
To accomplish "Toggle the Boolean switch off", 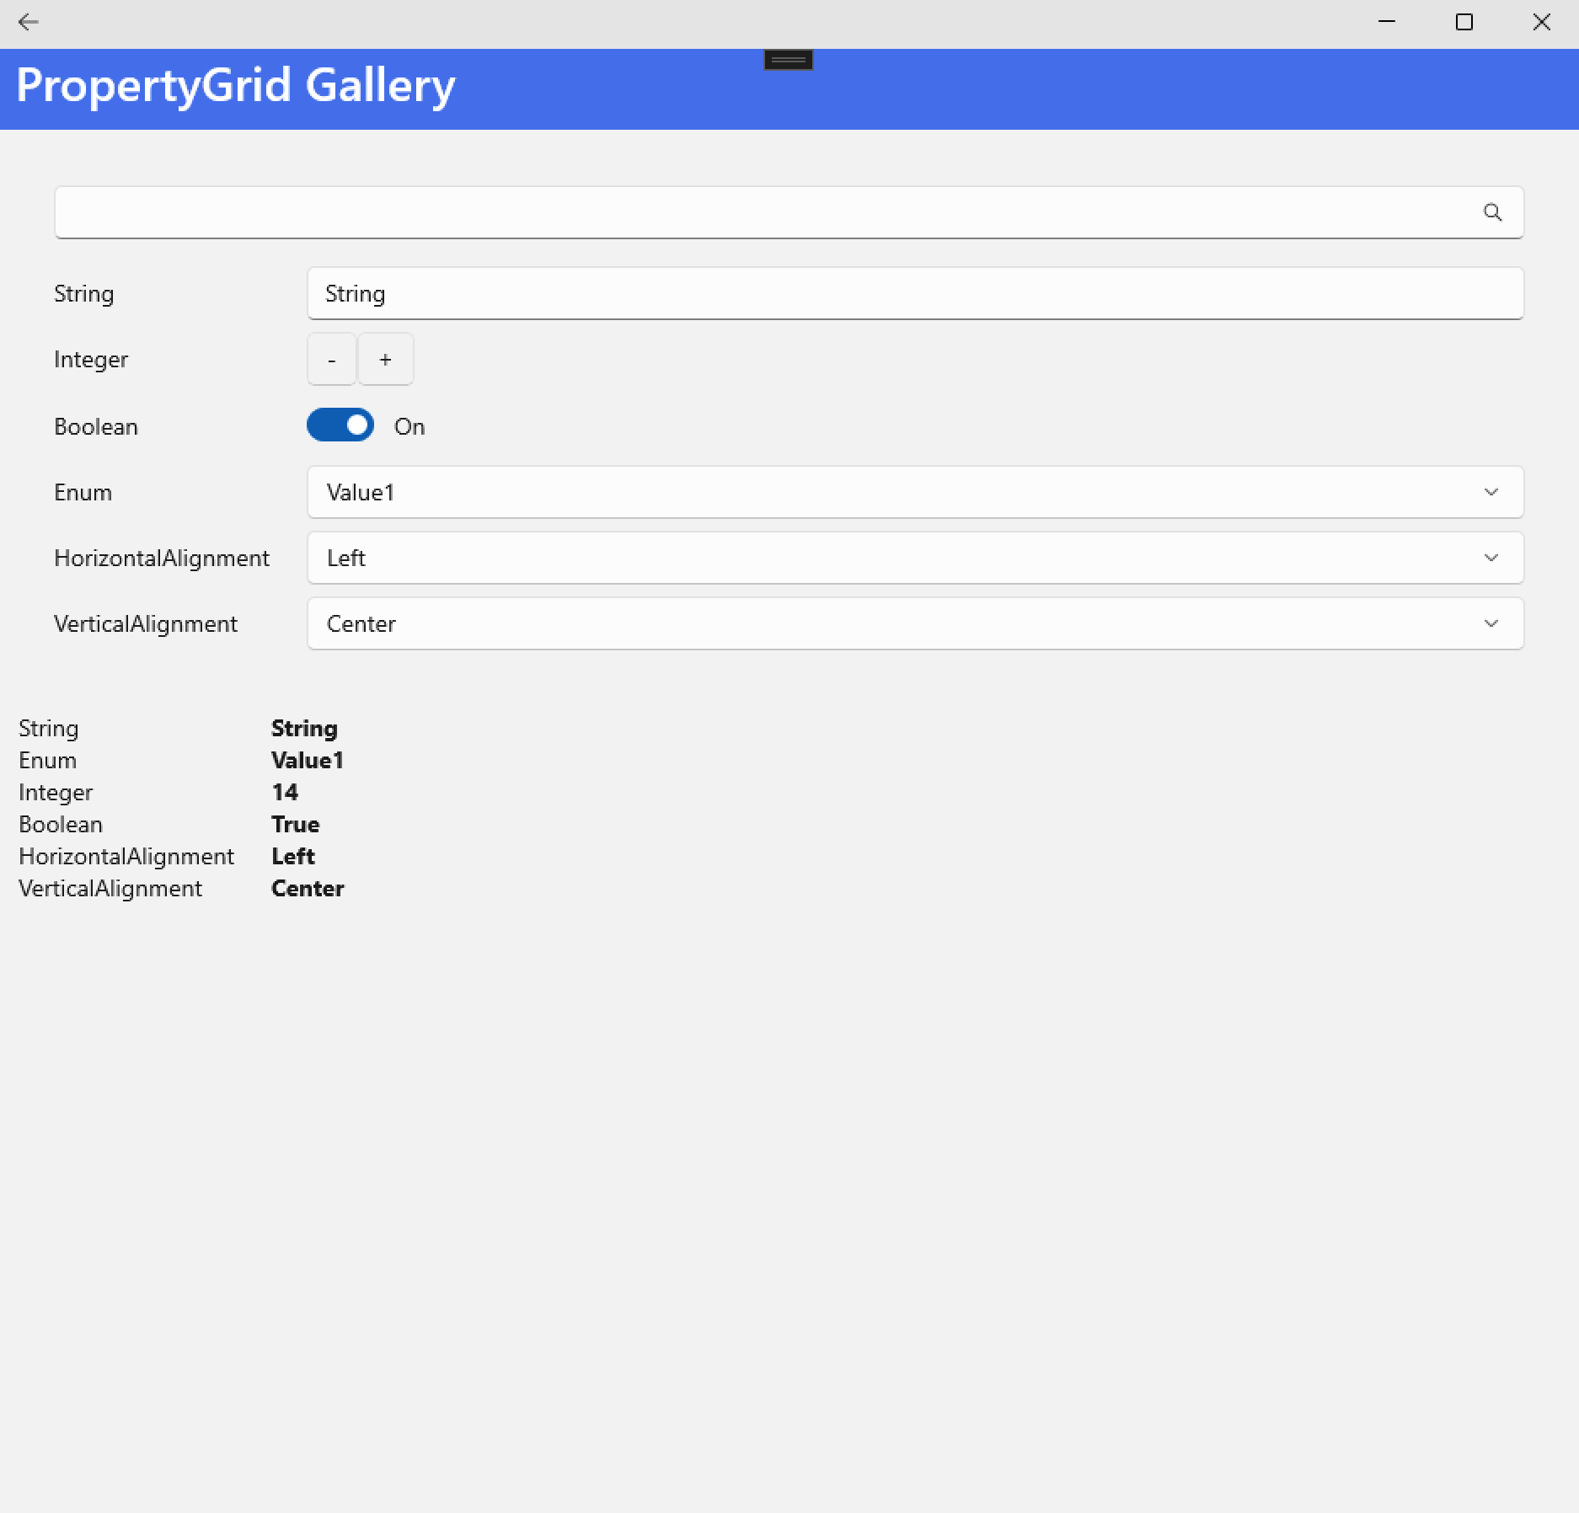I will 340,425.
